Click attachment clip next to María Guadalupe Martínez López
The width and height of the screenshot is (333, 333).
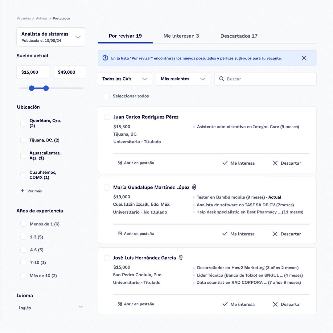[x=194, y=187]
